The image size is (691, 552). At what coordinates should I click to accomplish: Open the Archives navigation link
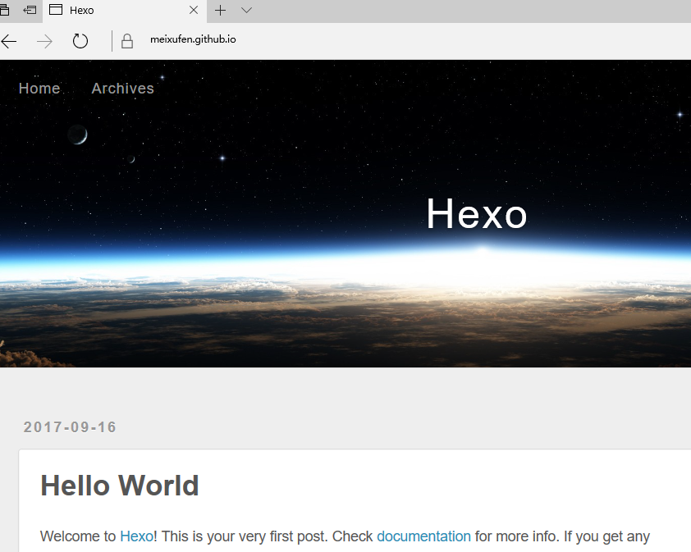[122, 89]
